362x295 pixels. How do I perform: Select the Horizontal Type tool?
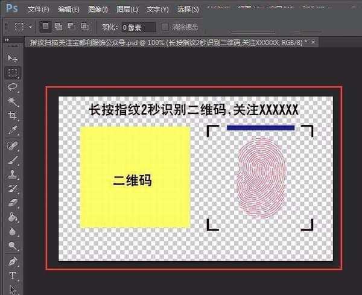click(12, 276)
